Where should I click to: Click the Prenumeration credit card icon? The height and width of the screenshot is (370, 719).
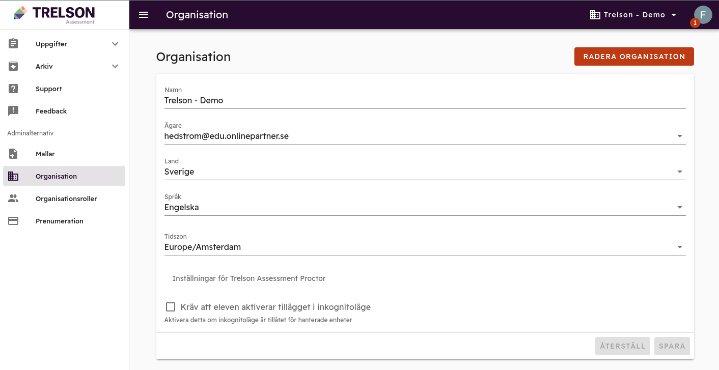(13, 221)
